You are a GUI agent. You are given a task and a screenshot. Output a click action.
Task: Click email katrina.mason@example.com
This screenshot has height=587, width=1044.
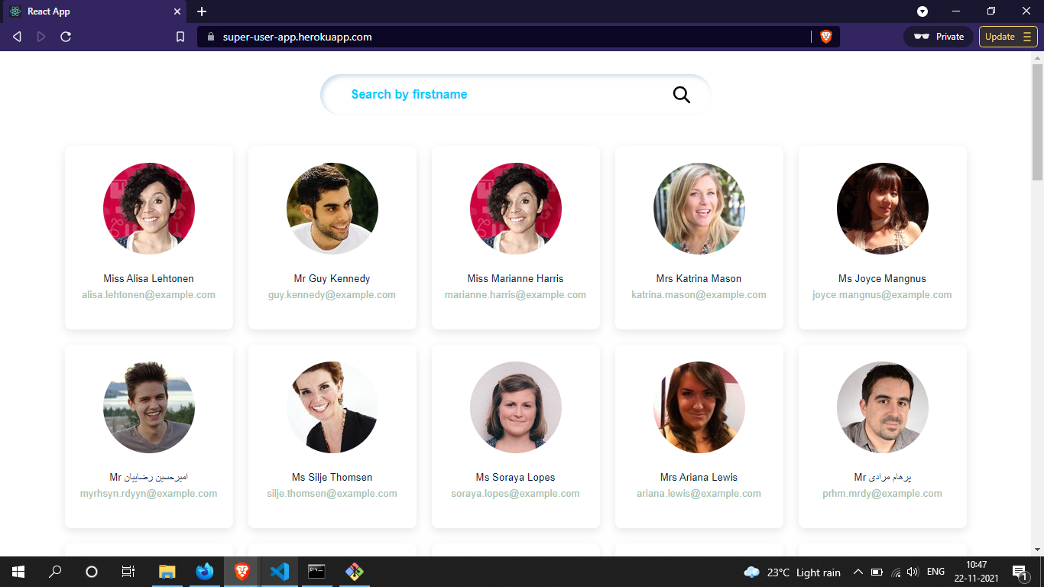(699, 295)
